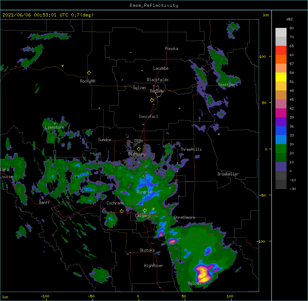Select the magenta swatch in the dBZ legend
308x301 pixels.
[x=281, y=113]
